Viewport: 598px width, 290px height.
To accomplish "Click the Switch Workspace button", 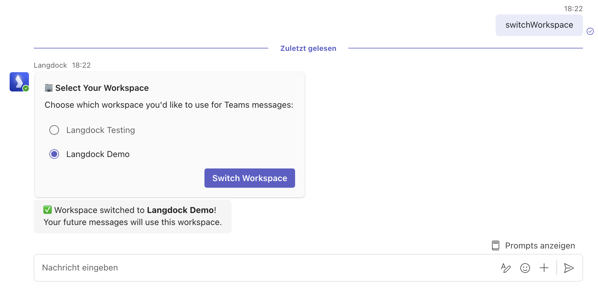I will click(250, 178).
